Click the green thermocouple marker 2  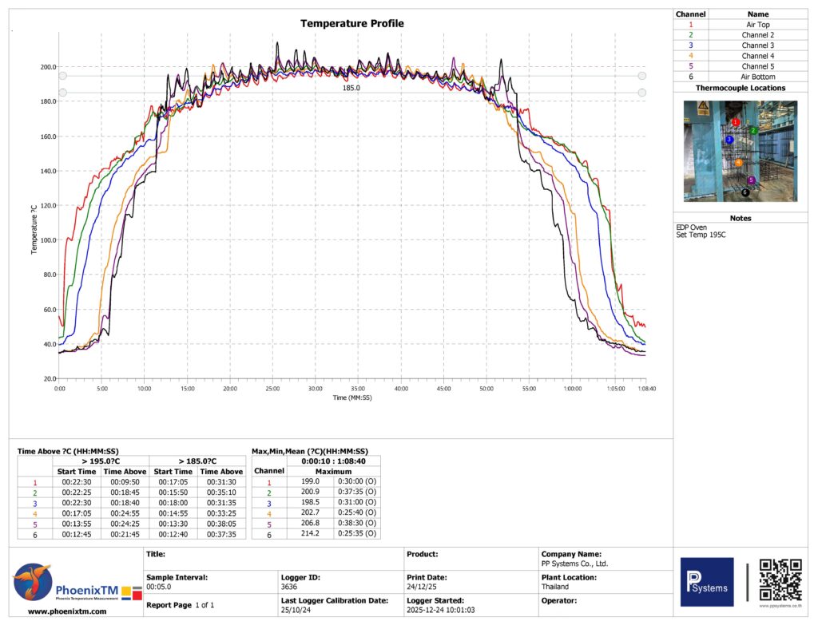[752, 130]
